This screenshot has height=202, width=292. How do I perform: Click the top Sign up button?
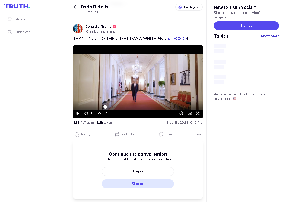[x=246, y=26]
